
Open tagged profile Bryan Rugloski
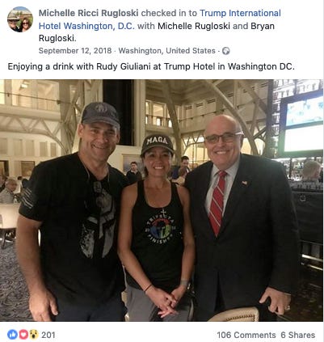pyautogui.click(x=156, y=32)
